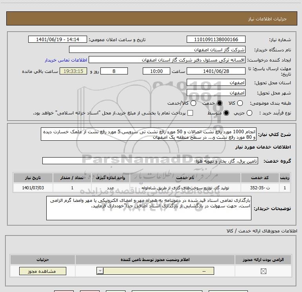Open the license status dropdown arrow
Screen dimensions: 302x292
pos(100,271)
